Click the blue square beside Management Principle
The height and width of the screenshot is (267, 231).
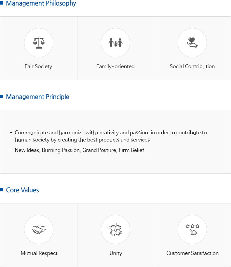tap(2, 96)
